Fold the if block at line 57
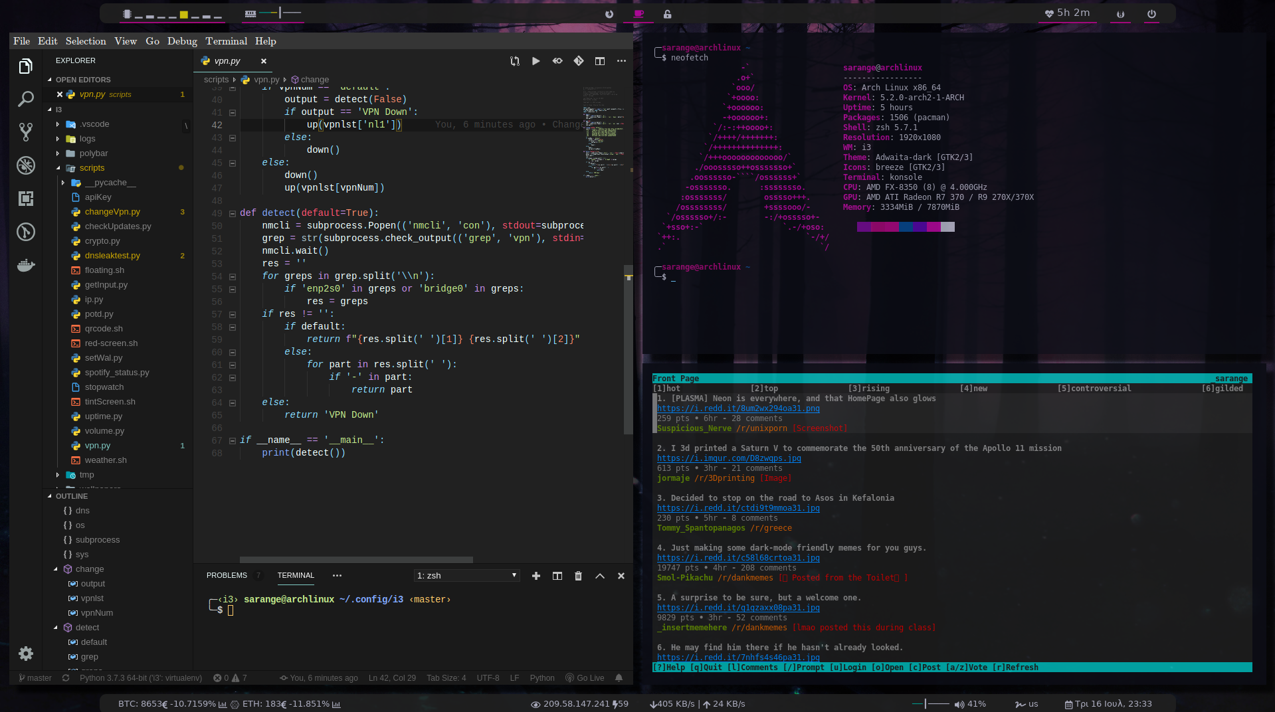The image size is (1275, 712). click(233, 314)
